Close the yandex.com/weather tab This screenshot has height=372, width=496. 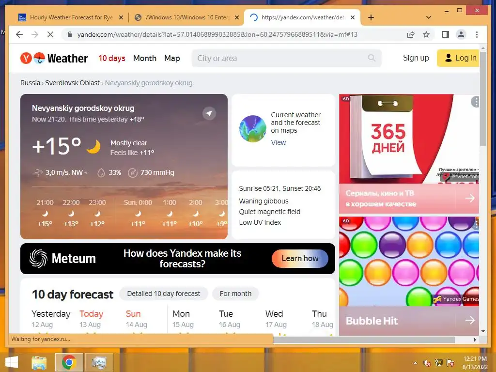point(353,17)
